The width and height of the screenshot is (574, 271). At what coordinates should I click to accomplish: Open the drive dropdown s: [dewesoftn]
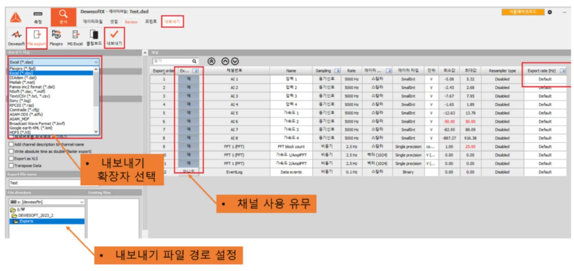[47, 202]
